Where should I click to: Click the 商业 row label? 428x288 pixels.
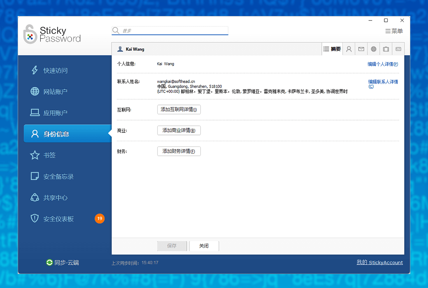[x=122, y=131]
